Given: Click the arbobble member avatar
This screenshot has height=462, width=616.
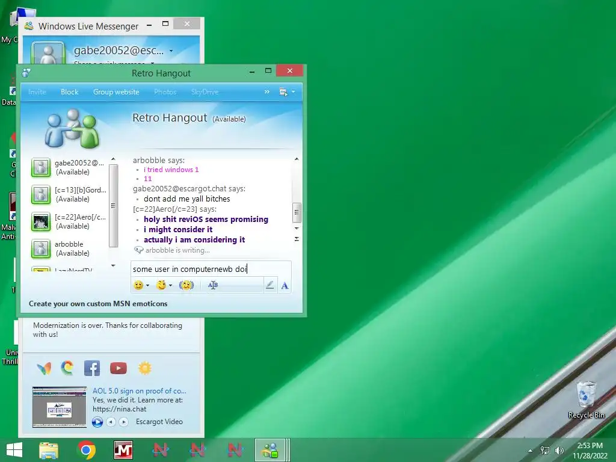Looking at the screenshot, I should (41, 248).
